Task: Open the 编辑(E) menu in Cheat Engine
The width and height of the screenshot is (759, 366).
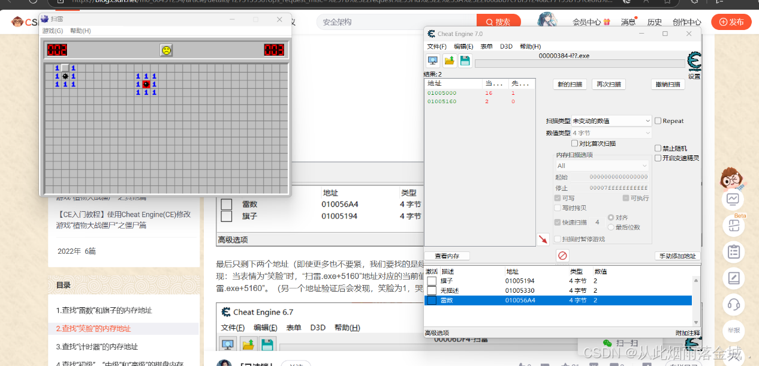Action: pyautogui.click(x=463, y=46)
